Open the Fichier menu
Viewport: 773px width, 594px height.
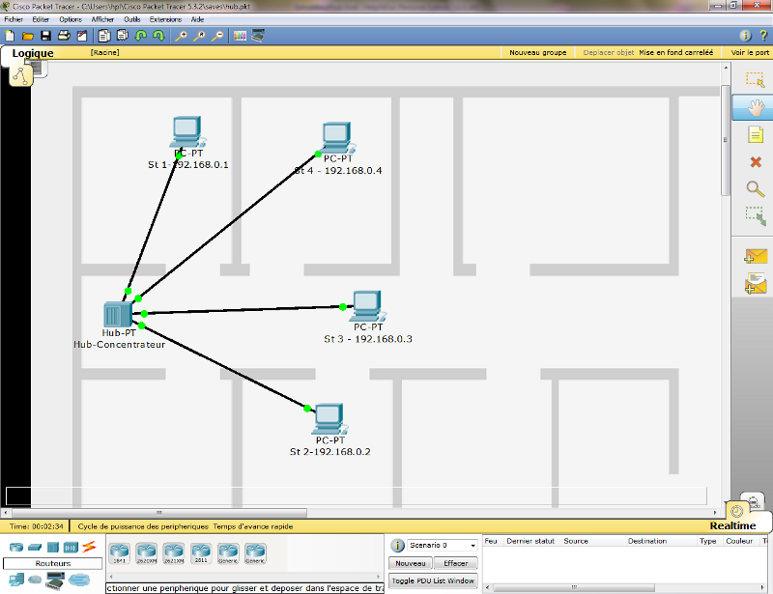pos(14,19)
